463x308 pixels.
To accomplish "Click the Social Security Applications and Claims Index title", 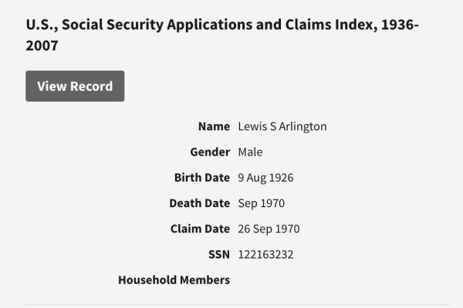I will pyautogui.click(x=222, y=25).
